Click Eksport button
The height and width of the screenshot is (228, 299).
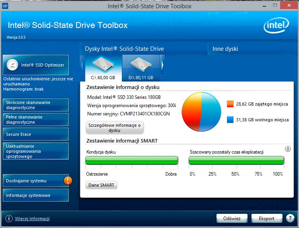point(266,218)
